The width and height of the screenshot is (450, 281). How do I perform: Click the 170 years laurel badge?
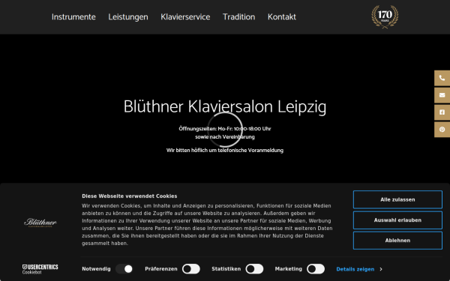(385, 16)
